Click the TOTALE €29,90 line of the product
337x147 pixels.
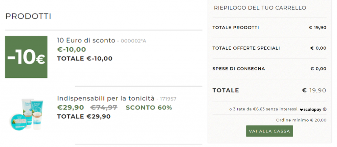click(84, 116)
